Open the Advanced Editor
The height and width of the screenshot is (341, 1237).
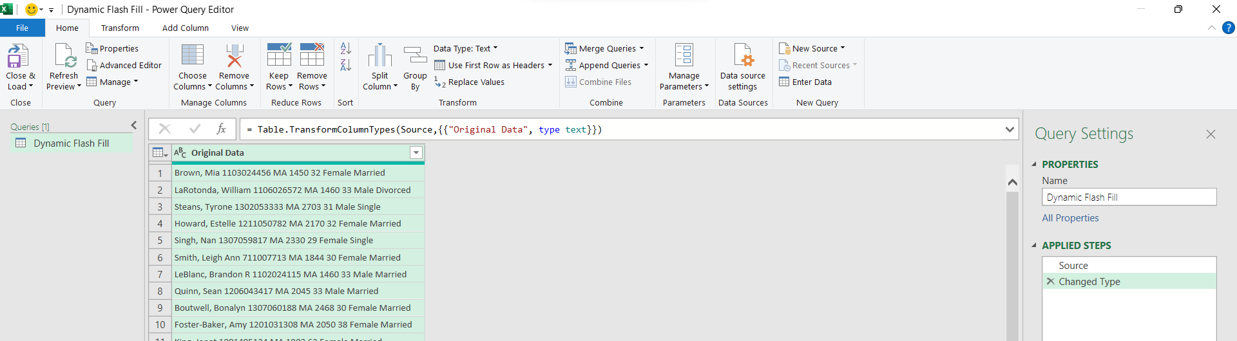(x=124, y=65)
